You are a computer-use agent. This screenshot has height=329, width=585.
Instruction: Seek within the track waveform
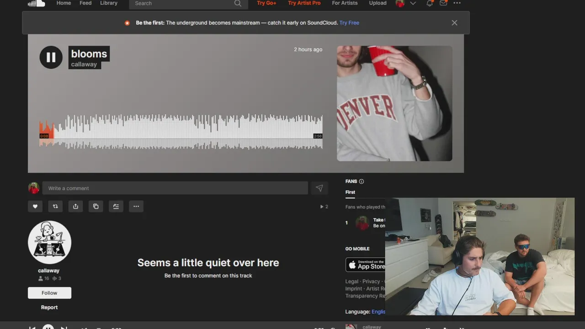click(x=181, y=131)
